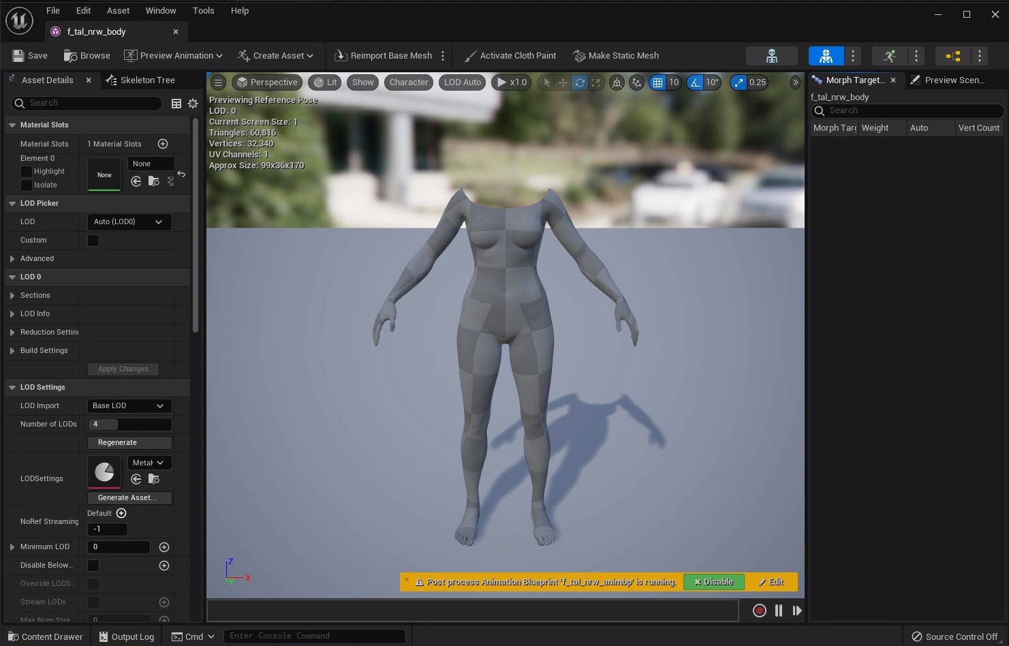Disable the post process Animation Blueprint
Screen dimensions: 1009x646
(x=713, y=582)
